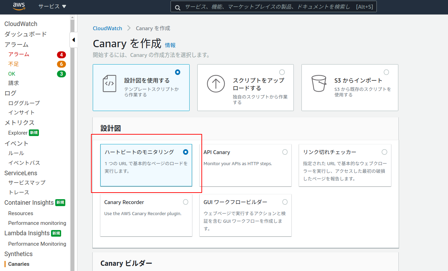Open the サービス dropdown menu
The image size is (448, 271).
(52, 6)
